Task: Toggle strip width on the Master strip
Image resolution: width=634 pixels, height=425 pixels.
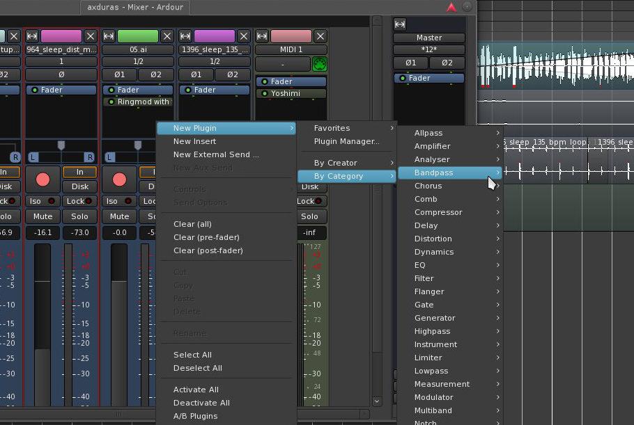Action: tap(400, 24)
